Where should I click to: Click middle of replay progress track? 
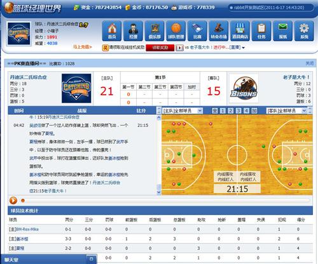point(167,201)
